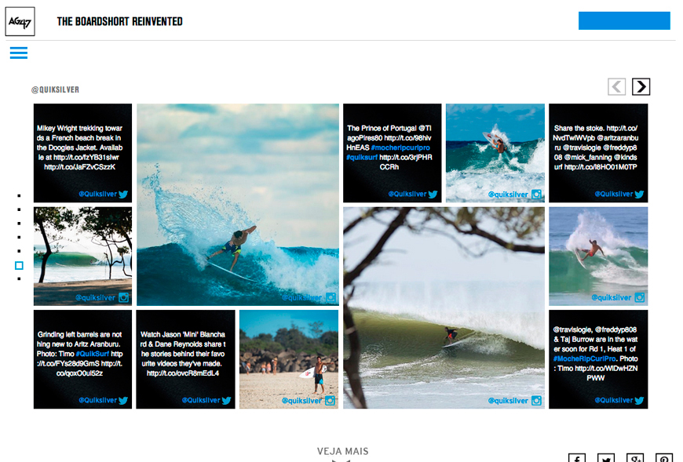
Task: Go to the next @QUIKSILVER feed page arrow
Action: tap(641, 86)
